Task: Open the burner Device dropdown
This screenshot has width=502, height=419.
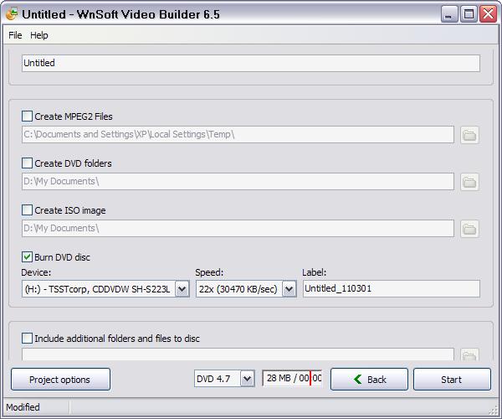Action: point(182,289)
